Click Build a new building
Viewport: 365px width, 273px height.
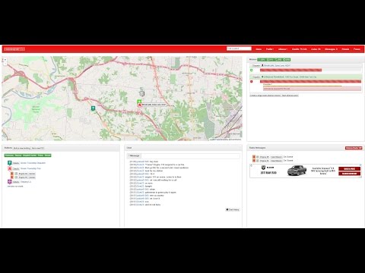(22, 148)
